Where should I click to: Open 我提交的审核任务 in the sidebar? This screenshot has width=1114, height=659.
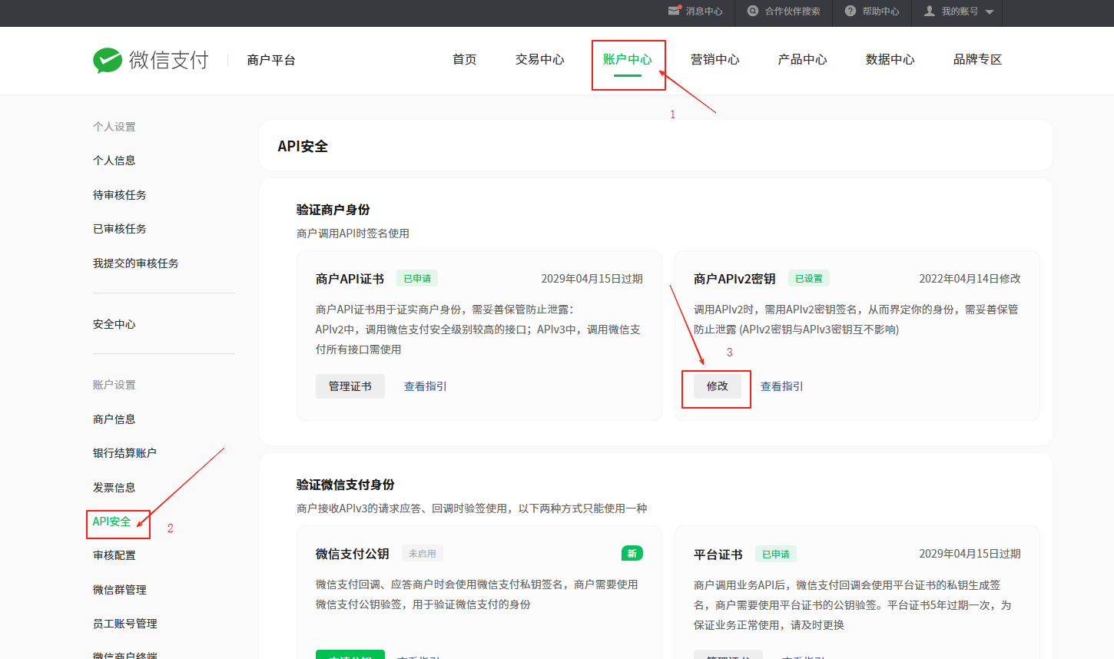pyautogui.click(x=135, y=263)
